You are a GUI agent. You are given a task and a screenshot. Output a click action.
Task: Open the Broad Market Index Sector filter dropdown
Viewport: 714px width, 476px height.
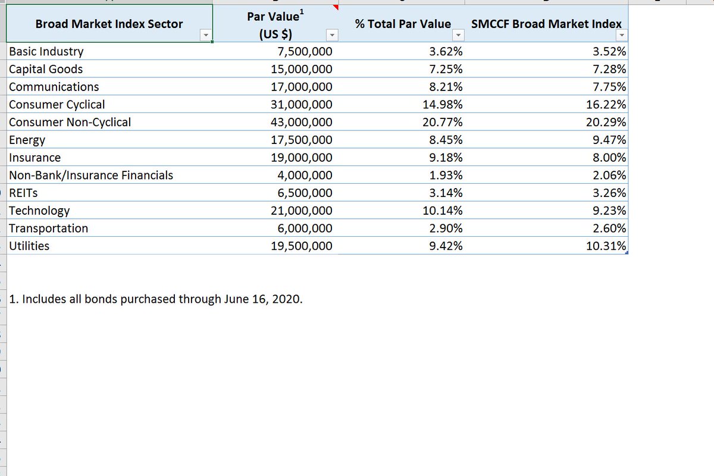pos(206,36)
